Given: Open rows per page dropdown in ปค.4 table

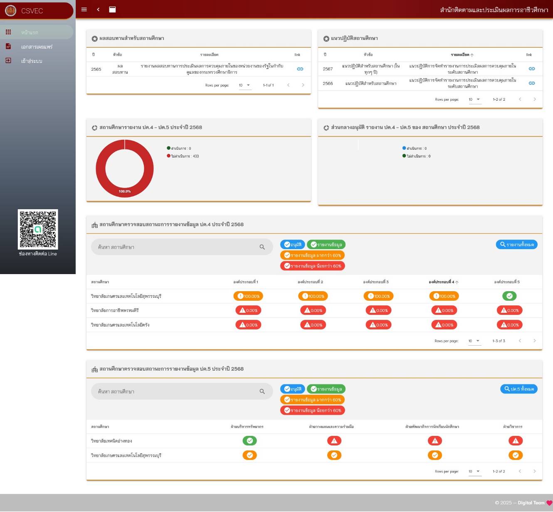Looking at the screenshot, I should [x=474, y=341].
